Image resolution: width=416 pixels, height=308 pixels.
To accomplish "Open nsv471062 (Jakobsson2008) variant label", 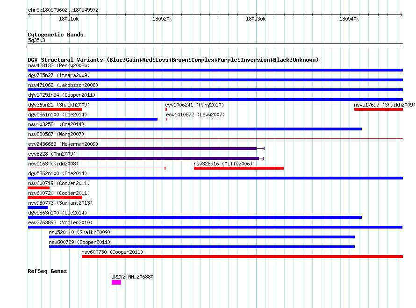I will coord(63,85).
